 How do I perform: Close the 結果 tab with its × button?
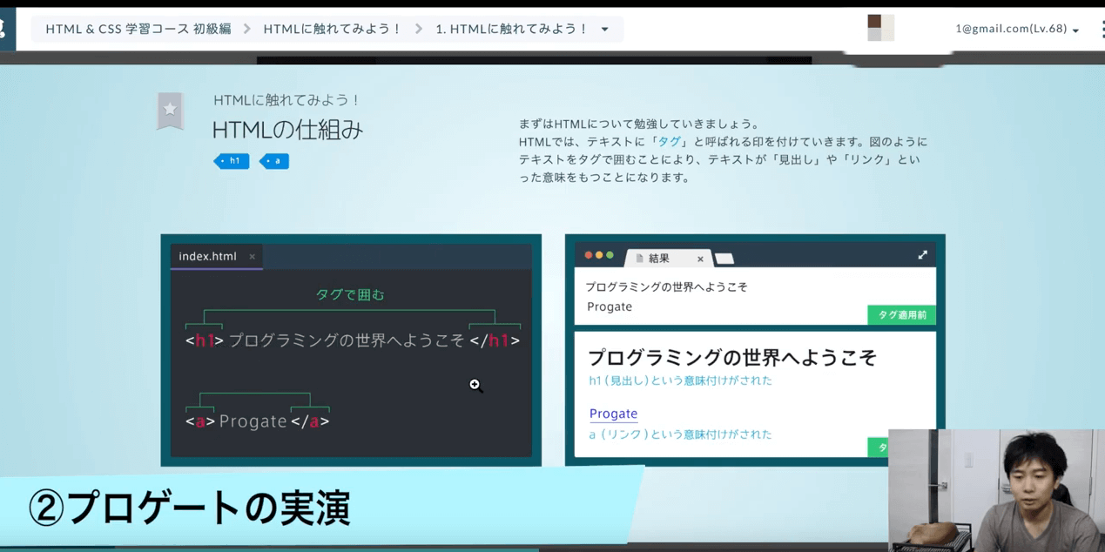coord(700,259)
